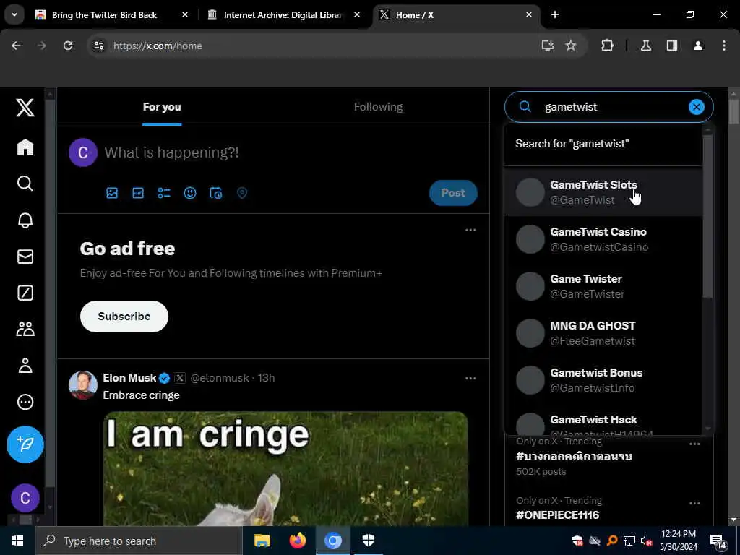740x555 pixels.
Task: Open tab search dropdown arrow
Action: pyautogui.click(x=14, y=14)
